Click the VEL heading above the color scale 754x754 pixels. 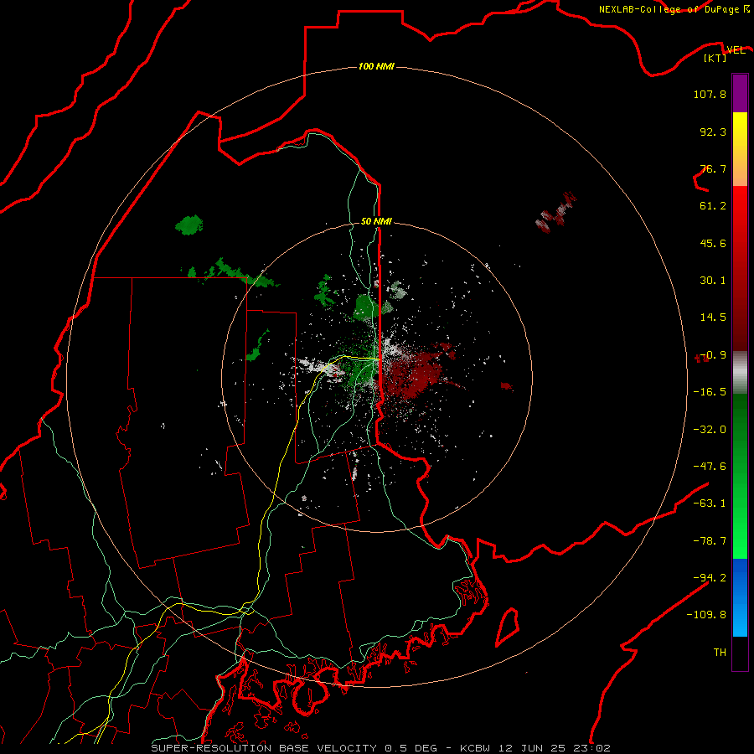pyautogui.click(x=736, y=49)
